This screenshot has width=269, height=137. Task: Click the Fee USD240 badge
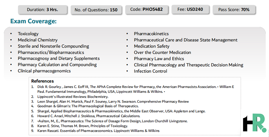click(190, 9)
